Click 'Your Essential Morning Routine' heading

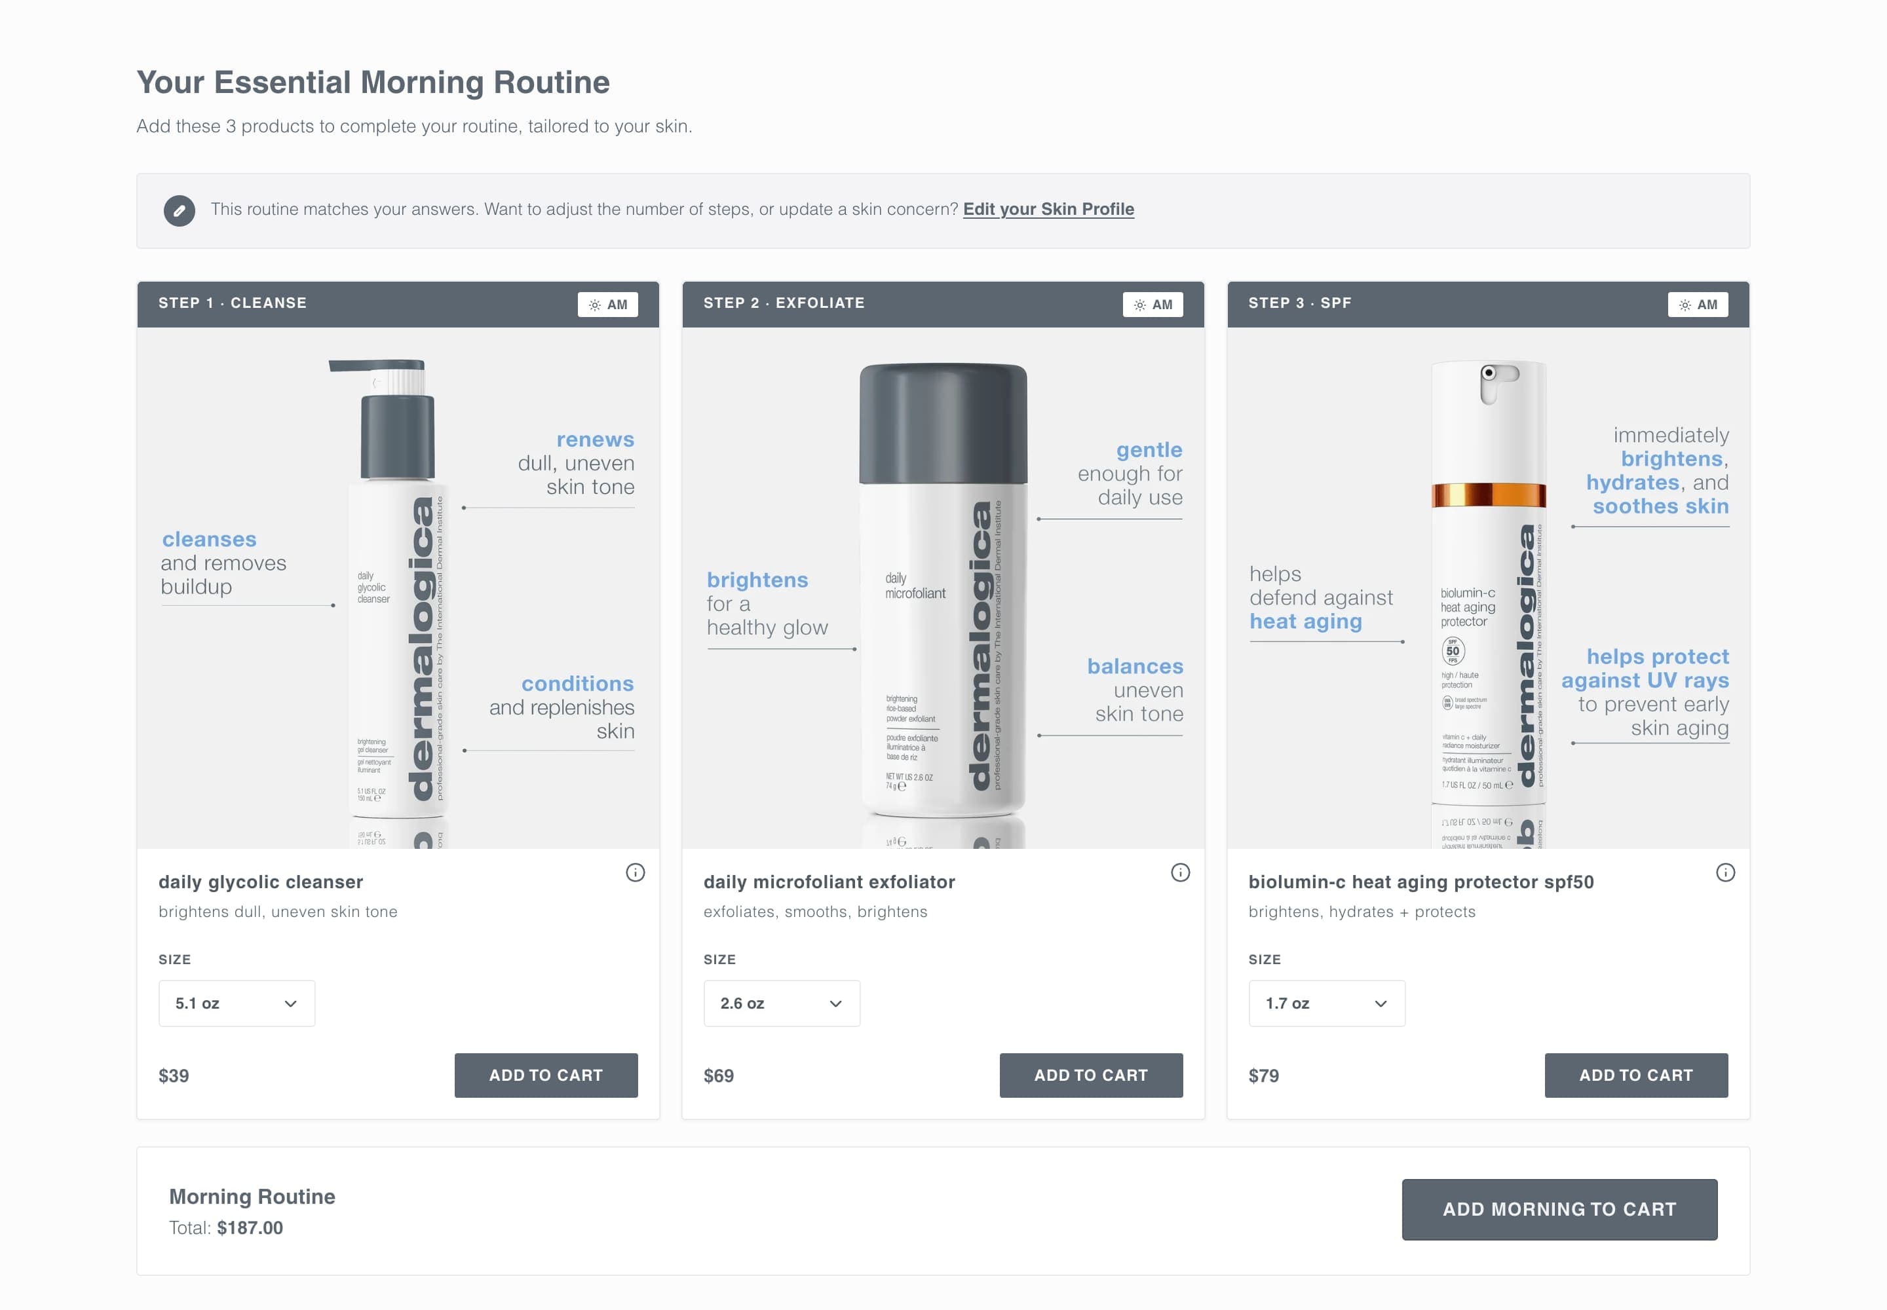click(373, 83)
